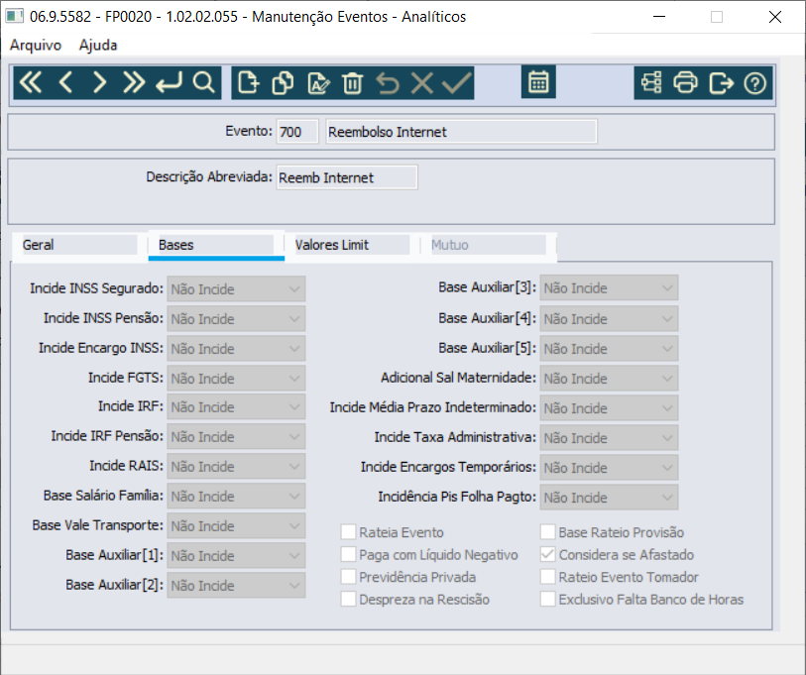Screen dimensions: 806x675
Task: Open the Incide Encargos Temporários dropdown
Action: tap(609, 468)
